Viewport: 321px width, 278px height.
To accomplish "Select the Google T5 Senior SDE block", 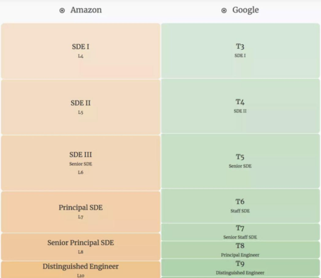I will [240, 161].
